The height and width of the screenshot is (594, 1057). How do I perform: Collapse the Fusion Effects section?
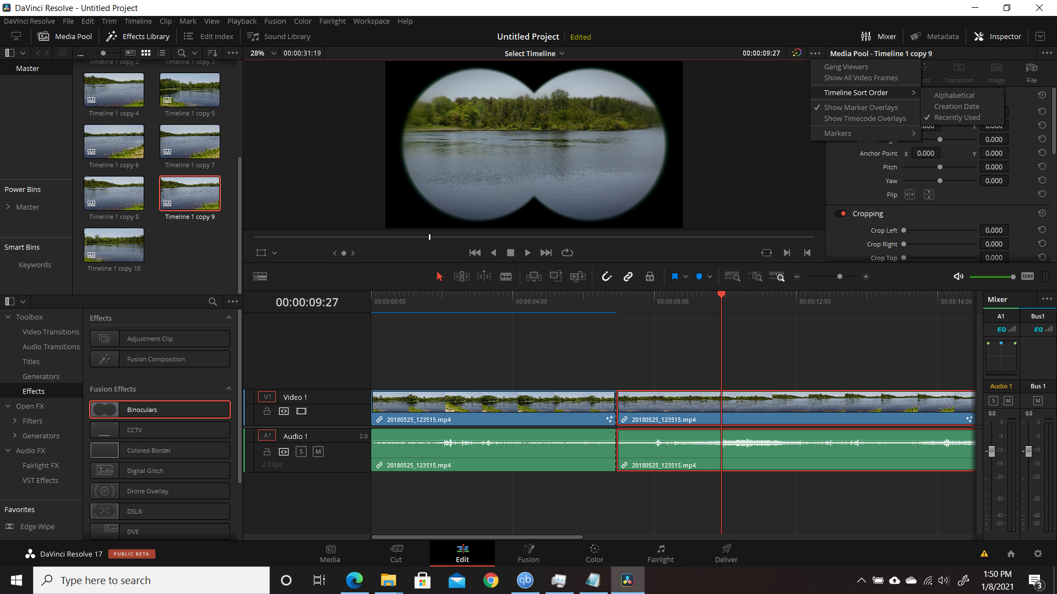228,389
